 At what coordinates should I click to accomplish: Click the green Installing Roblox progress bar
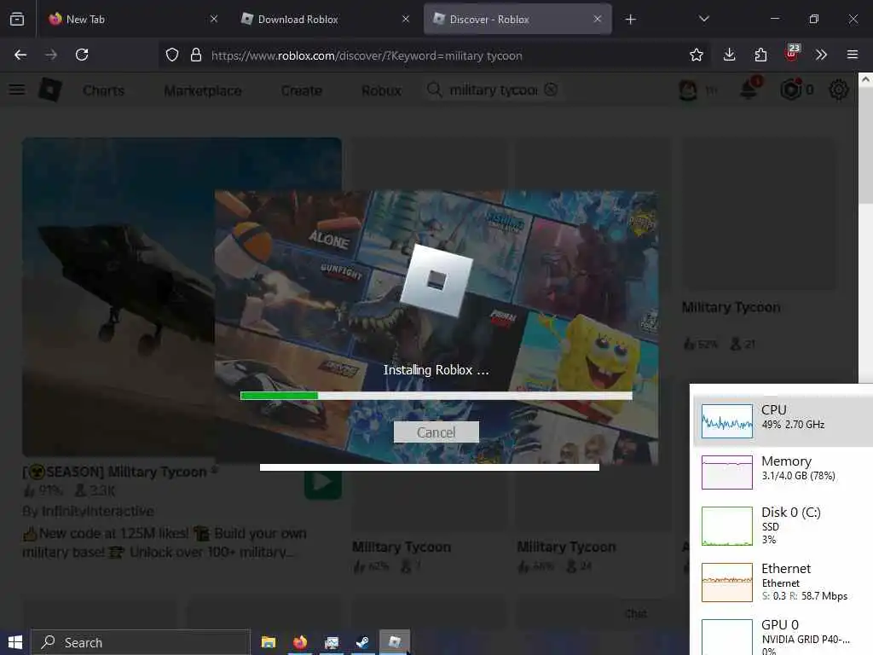pos(436,396)
